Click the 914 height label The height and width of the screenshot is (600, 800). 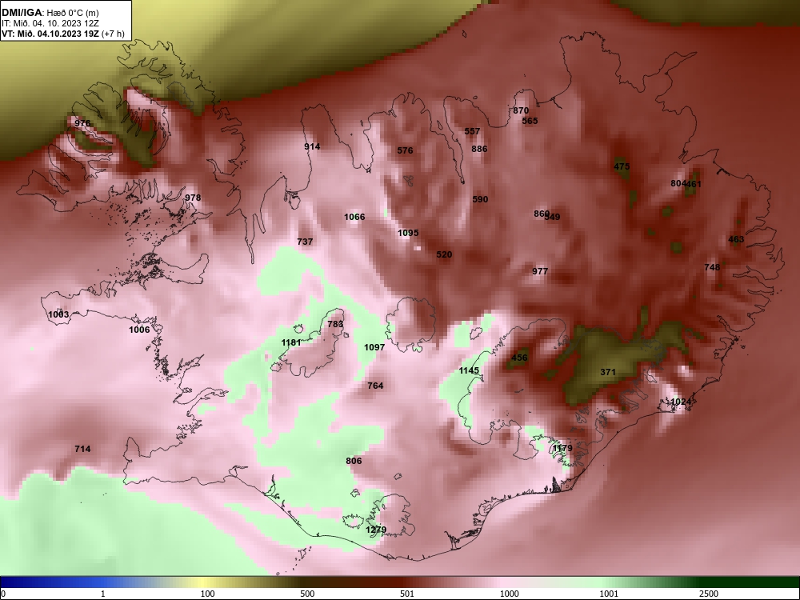pos(312,147)
